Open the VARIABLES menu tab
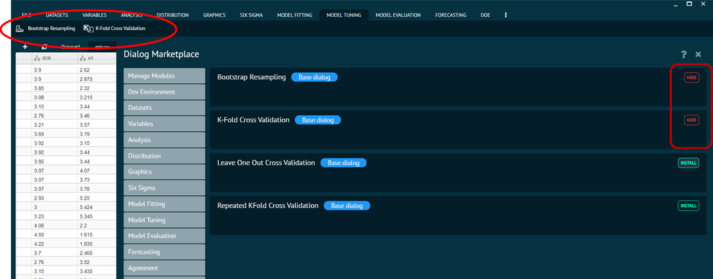 pos(95,15)
